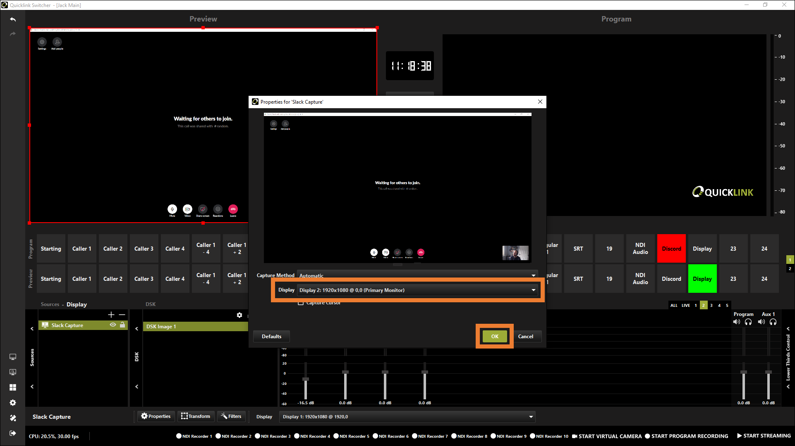The height and width of the screenshot is (446, 795).
Task: Remove source with the minus icon
Action: click(x=122, y=315)
